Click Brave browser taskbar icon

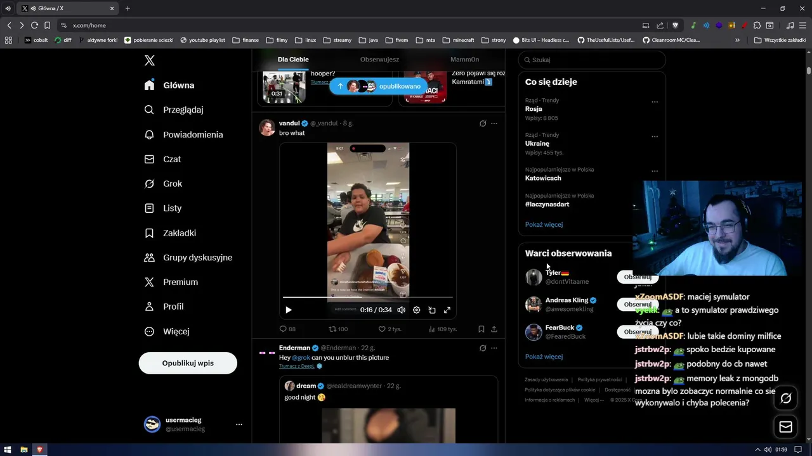pyautogui.click(x=39, y=450)
